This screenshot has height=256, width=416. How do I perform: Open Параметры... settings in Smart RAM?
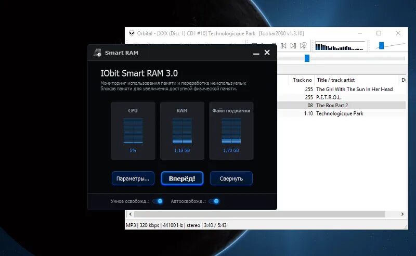(x=133, y=178)
